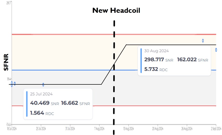The width and height of the screenshot is (222, 135).
Task: Click the data point at the chart's right edge
Action: click(216, 50)
